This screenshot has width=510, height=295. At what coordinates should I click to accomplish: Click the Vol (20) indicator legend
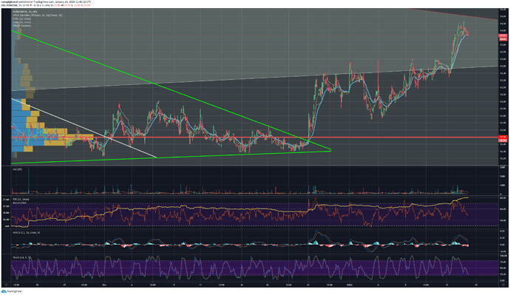[x=17, y=169]
